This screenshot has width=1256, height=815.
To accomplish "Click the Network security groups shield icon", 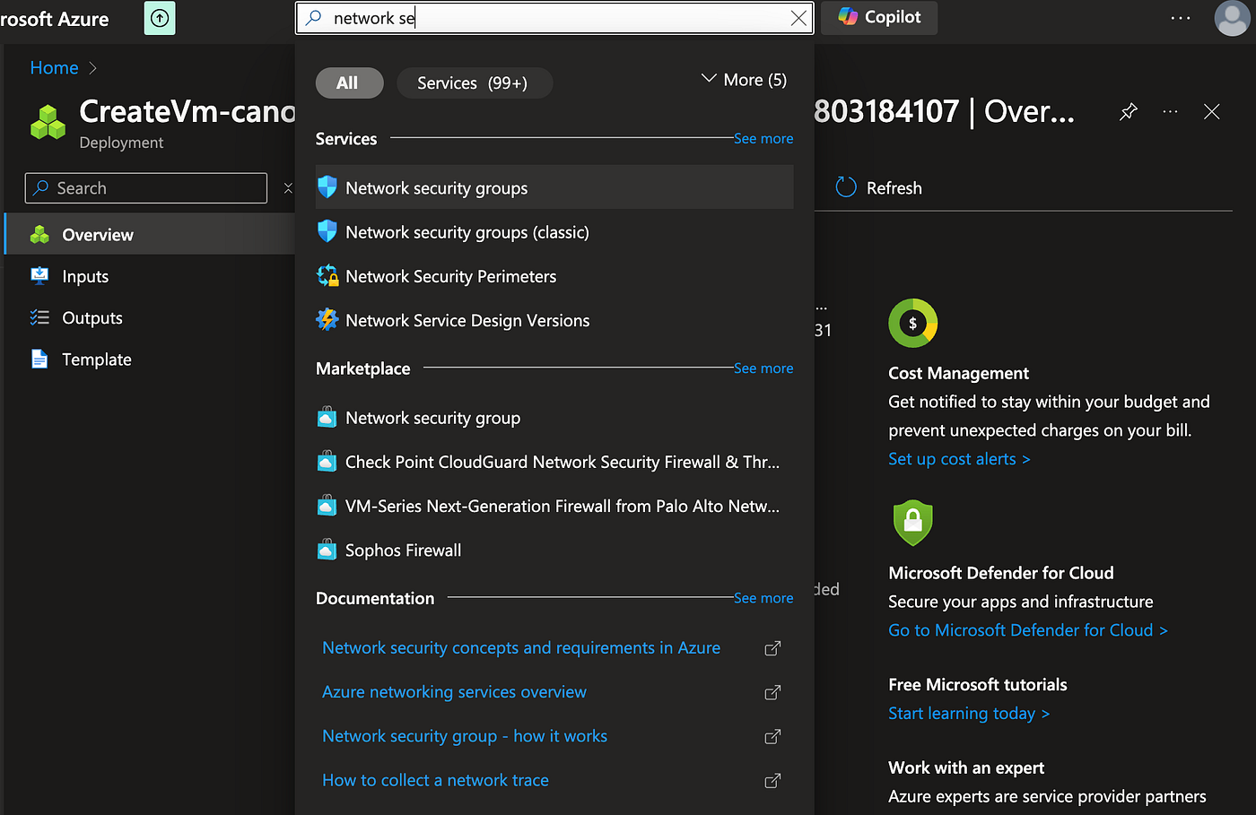I will point(327,187).
